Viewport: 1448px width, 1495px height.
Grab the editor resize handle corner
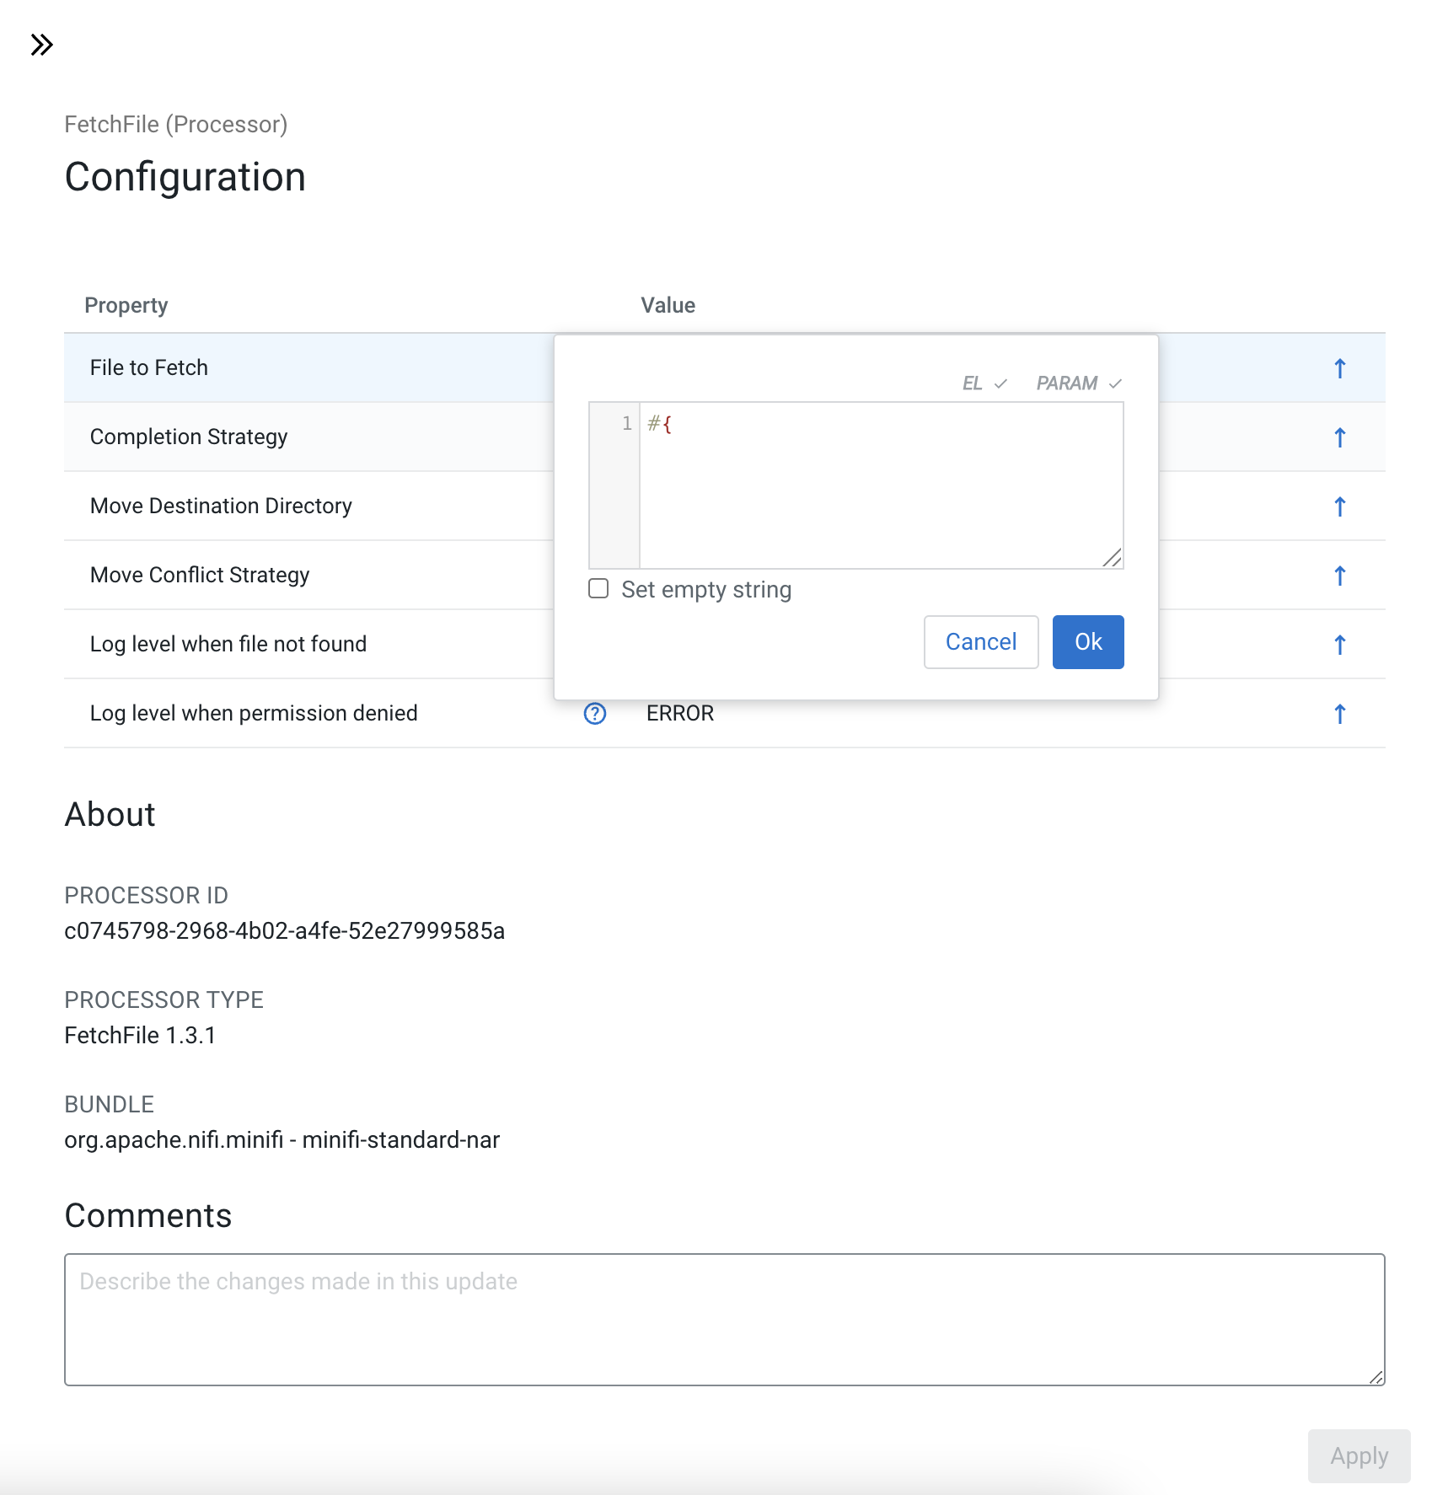tap(1113, 558)
